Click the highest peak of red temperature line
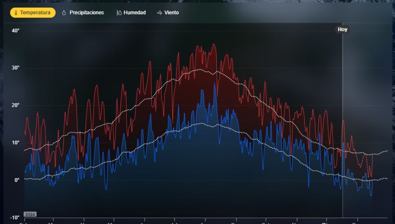Image resolution: width=395 pixels, height=224 pixels. (214, 44)
